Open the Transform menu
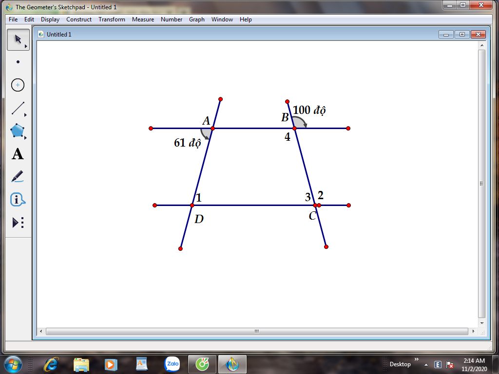 pyautogui.click(x=112, y=19)
